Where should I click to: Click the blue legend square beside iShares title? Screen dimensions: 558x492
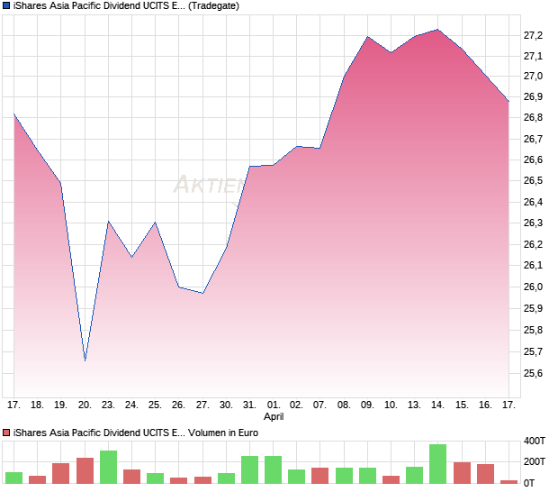[6, 6]
